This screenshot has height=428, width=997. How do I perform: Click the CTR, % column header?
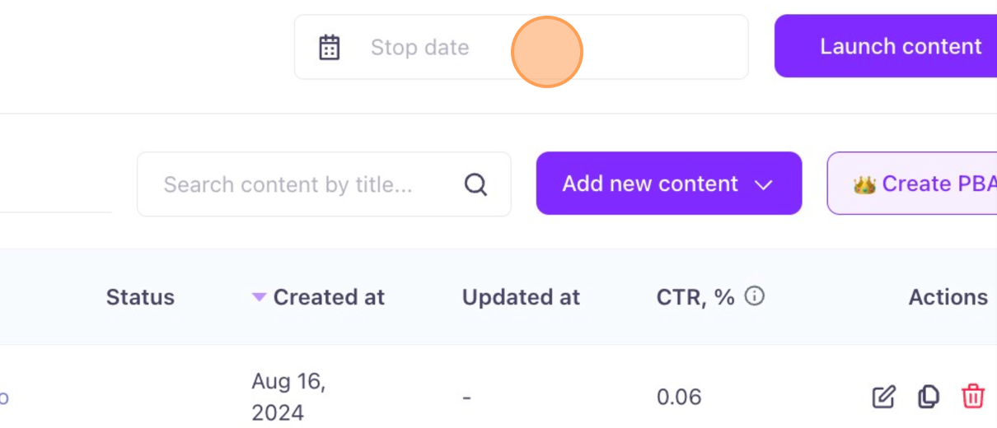coord(695,297)
